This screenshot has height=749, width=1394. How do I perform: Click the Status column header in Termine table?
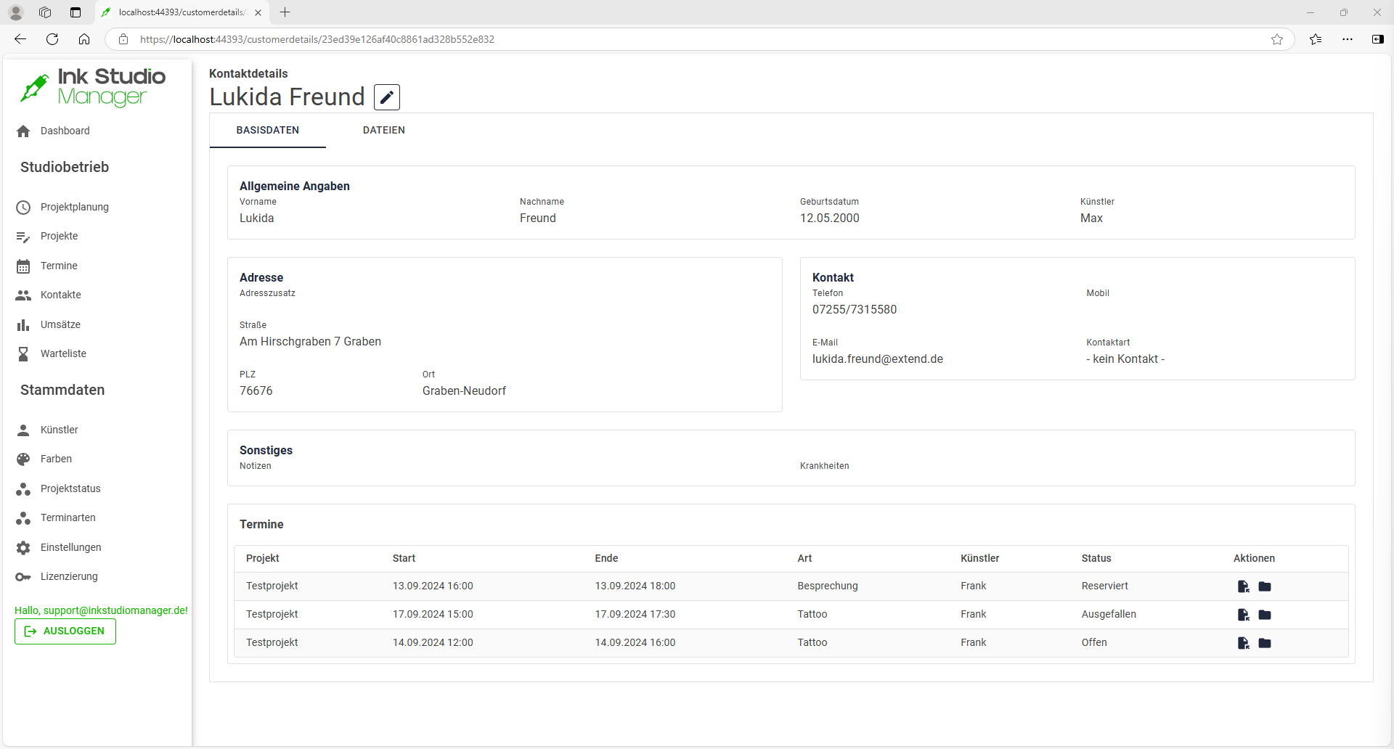point(1096,559)
